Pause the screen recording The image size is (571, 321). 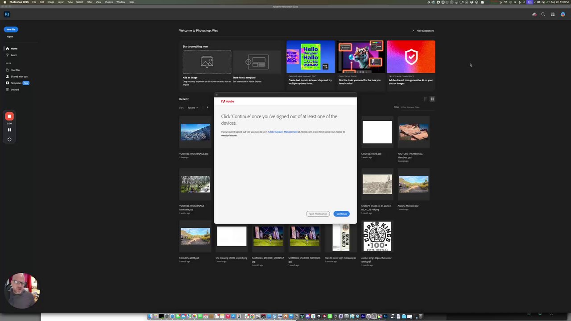click(x=9, y=130)
